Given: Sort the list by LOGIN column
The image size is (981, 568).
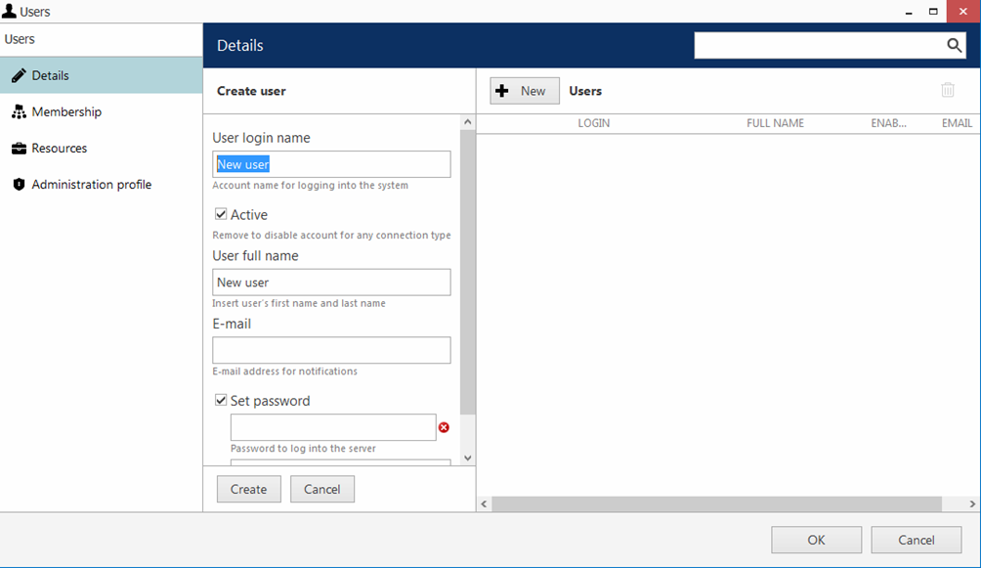Looking at the screenshot, I should 593,123.
